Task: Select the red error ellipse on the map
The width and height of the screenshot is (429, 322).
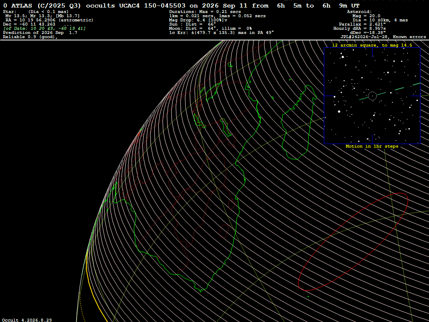Action: [353, 242]
